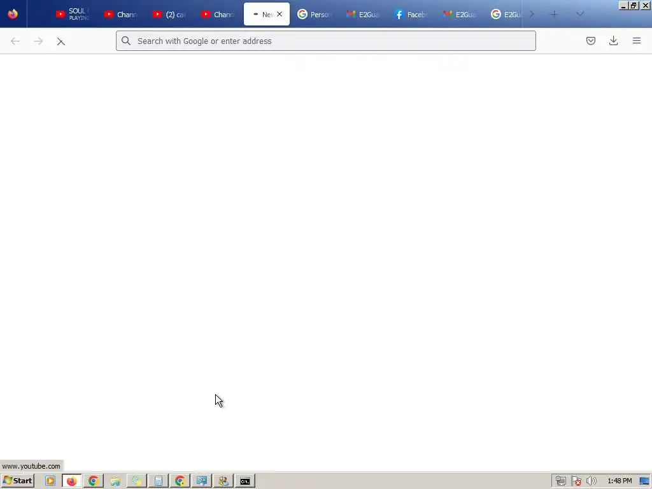652x489 pixels.
Task: Stop loading the page with the X button
Action: pos(61,41)
